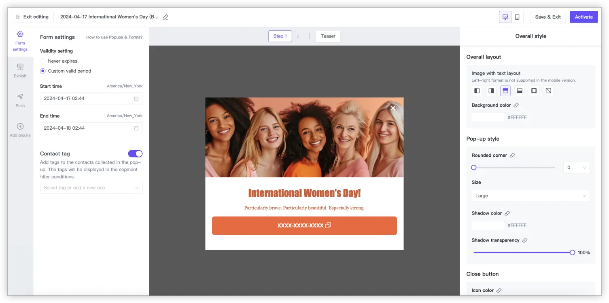Screen dimensions: 609x303
Task: Open the Select tag dropdown
Action: click(91, 188)
